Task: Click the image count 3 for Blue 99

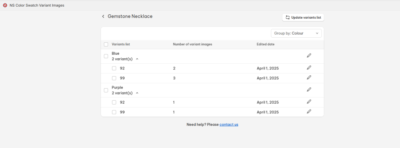Action: tap(174, 78)
